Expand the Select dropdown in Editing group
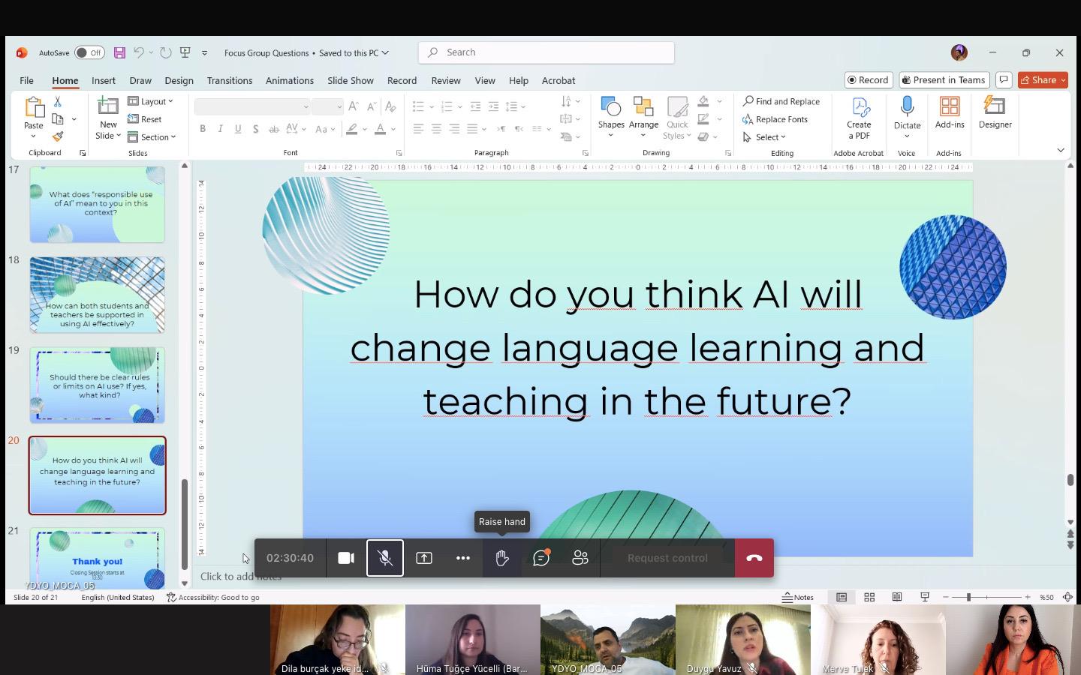1081x675 pixels. (765, 137)
